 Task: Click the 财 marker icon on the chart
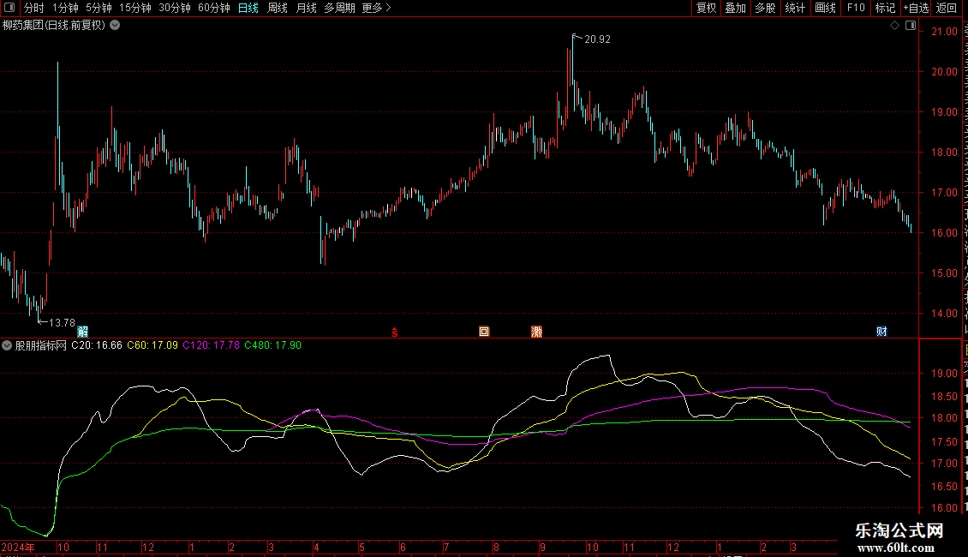pyautogui.click(x=881, y=332)
